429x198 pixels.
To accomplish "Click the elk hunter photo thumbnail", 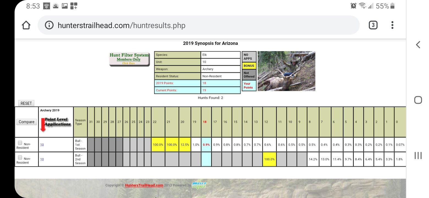I will [287, 71].
